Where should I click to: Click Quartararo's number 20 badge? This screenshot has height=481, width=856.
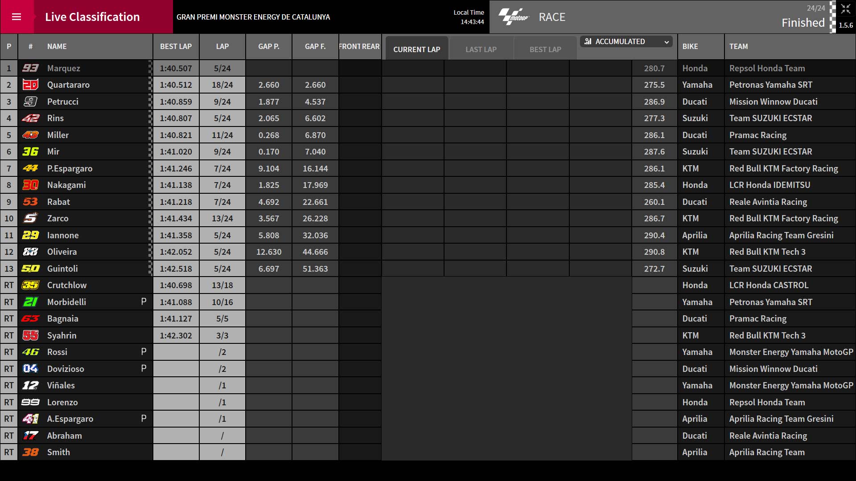[30, 85]
